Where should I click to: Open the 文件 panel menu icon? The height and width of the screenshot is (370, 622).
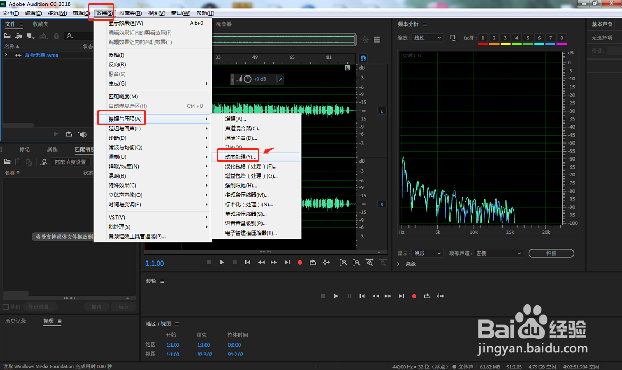pyautogui.click(x=21, y=24)
